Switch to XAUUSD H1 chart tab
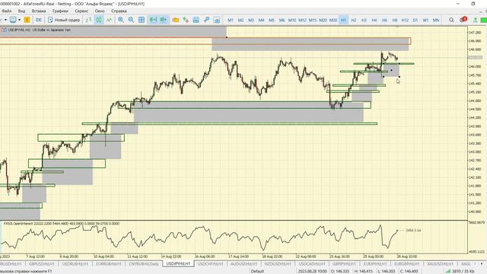 click(x=440, y=264)
